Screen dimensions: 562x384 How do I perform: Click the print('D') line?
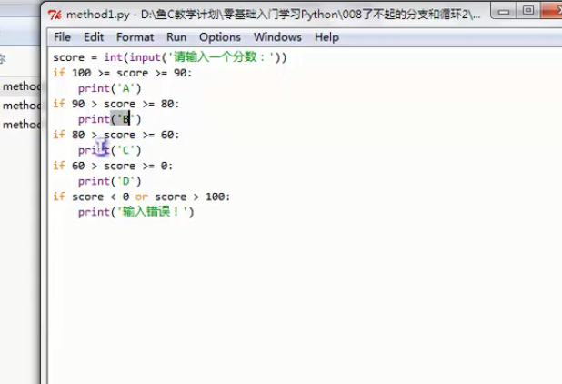tap(110, 181)
